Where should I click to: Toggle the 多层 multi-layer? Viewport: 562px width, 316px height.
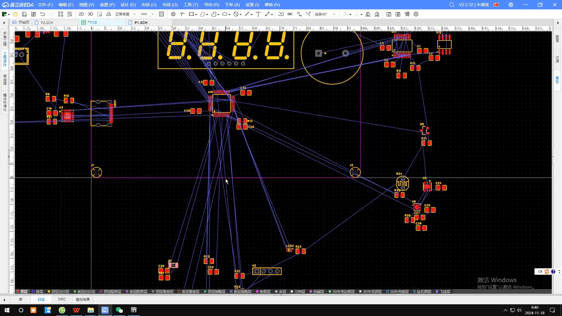pyautogui.click(x=280, y=292)
